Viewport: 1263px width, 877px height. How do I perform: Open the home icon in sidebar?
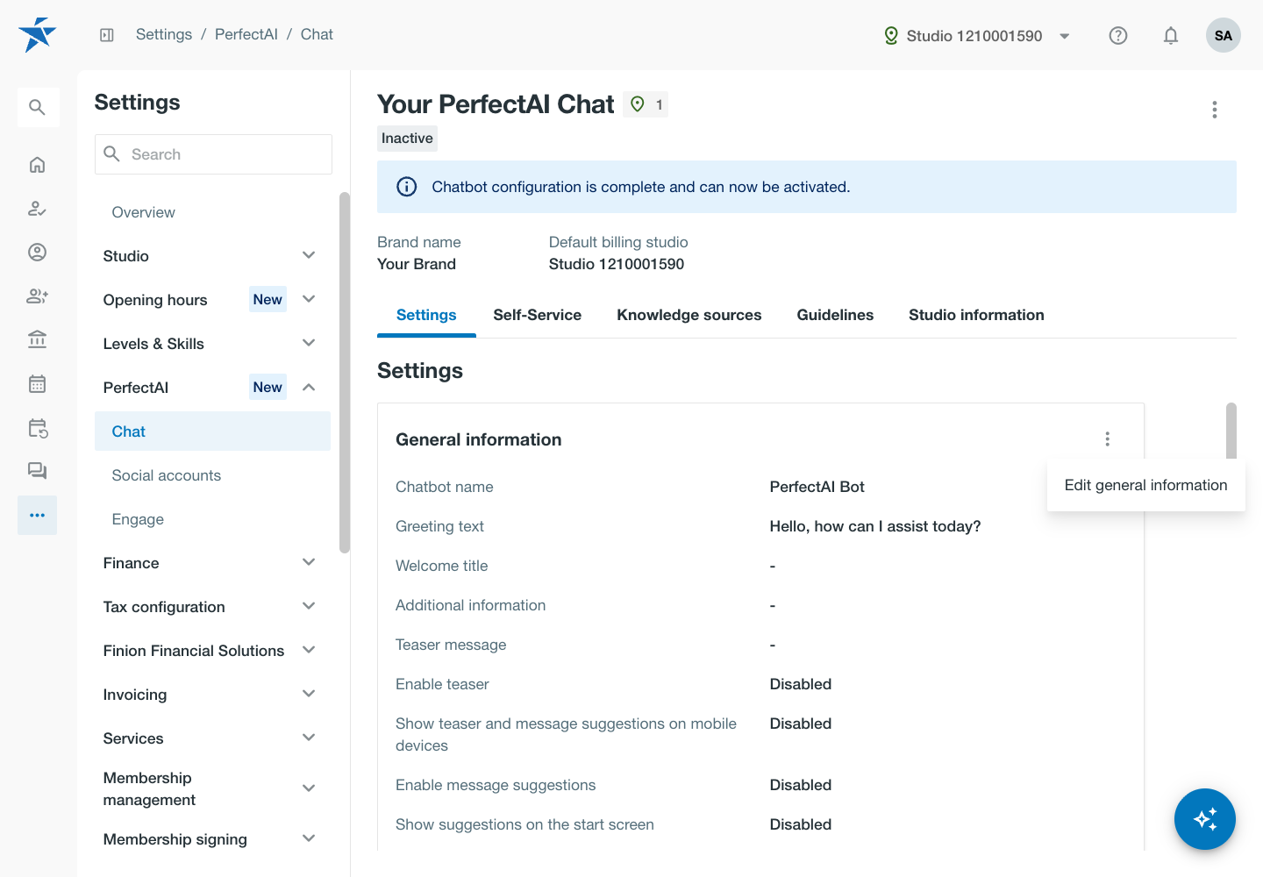tap(37, 165)
